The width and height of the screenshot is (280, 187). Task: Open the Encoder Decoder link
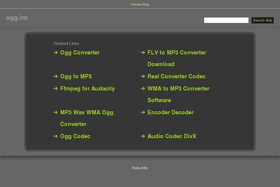point(170,112)
